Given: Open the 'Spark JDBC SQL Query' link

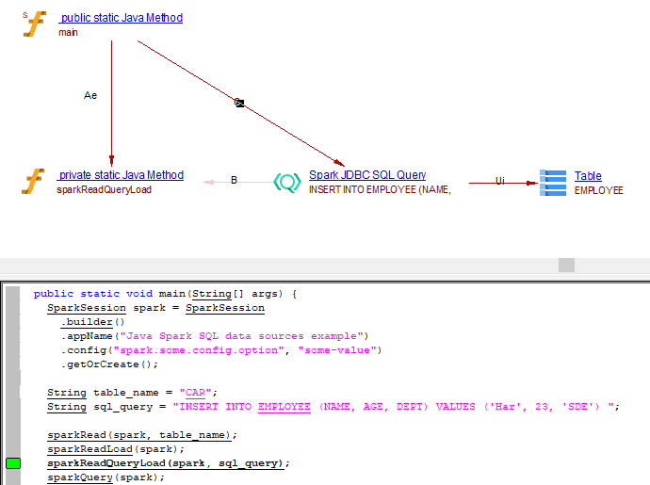Looking at the screenshot, I should click(x=367, y=175).
